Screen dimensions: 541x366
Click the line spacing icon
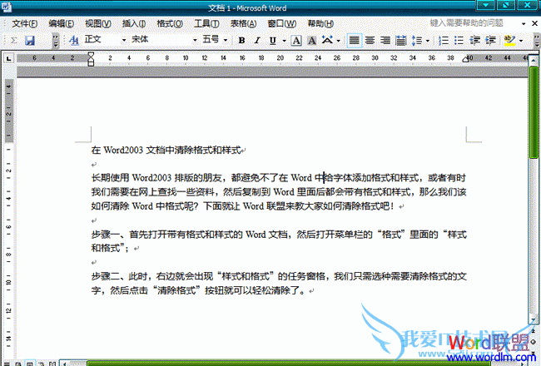(x=417, y=41)
